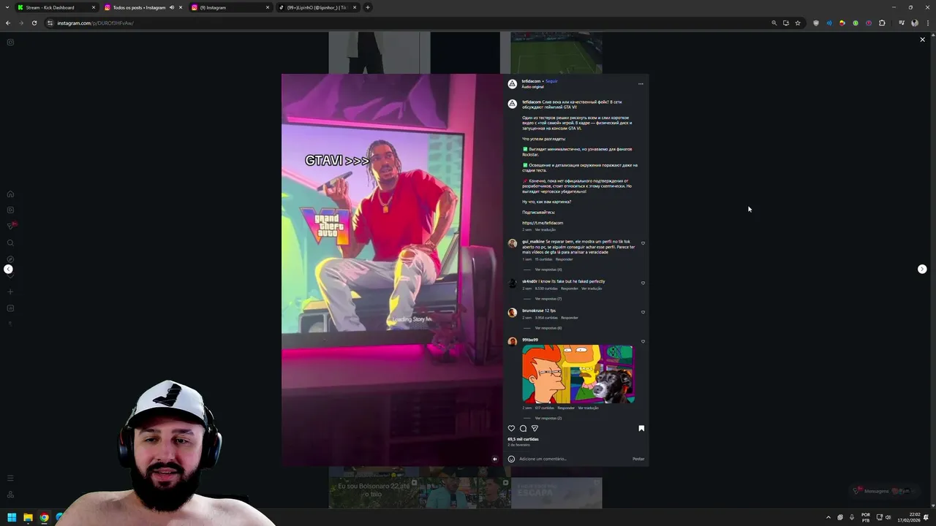Open Instagram search icon in sidebar
Screen dimensions: 936x526
pyautogui.click(x=10, y=243)
